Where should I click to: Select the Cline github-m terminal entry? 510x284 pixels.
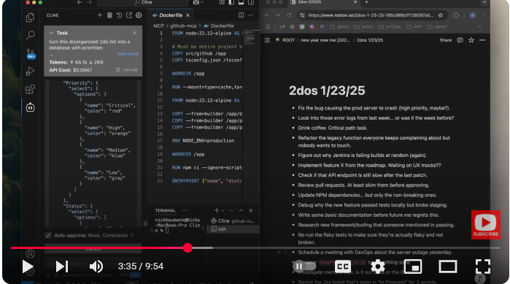(x=233, y=221)
